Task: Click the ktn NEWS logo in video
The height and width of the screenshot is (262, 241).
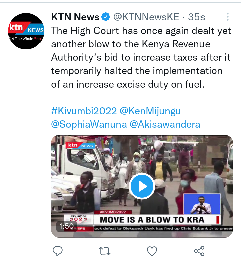Action: pos(80,145)
